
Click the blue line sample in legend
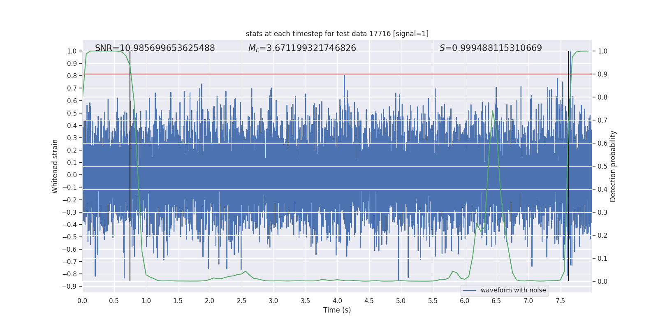coord(469,290)
